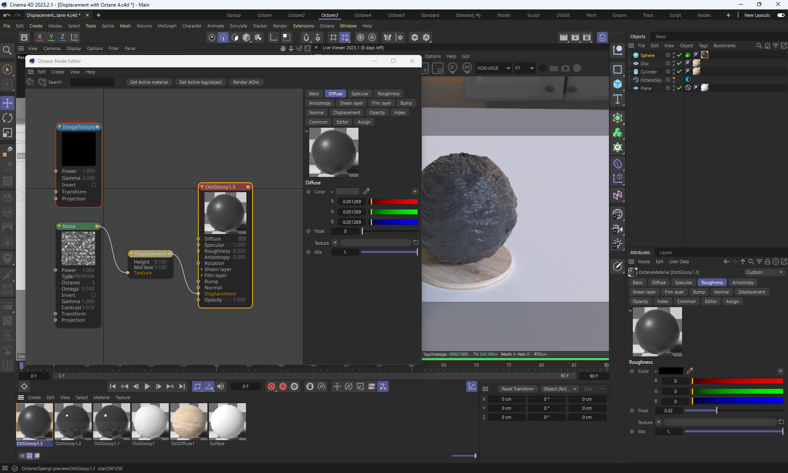Image resolution: width=788 pixels, height=473 pixels.
Task: Open the Object (Rel) coordinate dropdown
Action: tap(559, 389)
